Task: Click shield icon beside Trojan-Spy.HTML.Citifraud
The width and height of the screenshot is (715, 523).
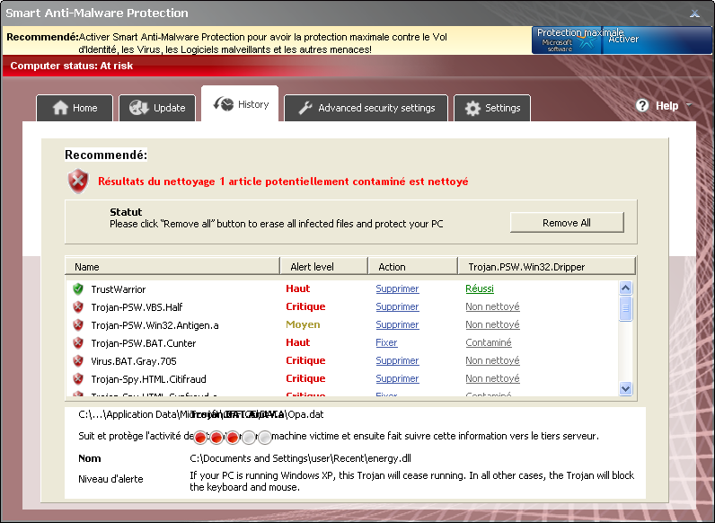Action: pyautogui.click(x=78, y=379)
